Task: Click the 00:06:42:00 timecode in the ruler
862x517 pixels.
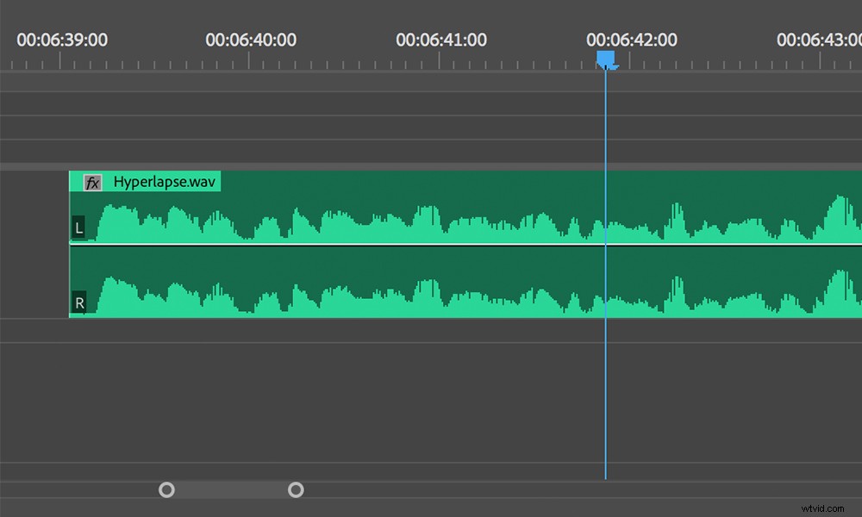Action: [633, 40]
